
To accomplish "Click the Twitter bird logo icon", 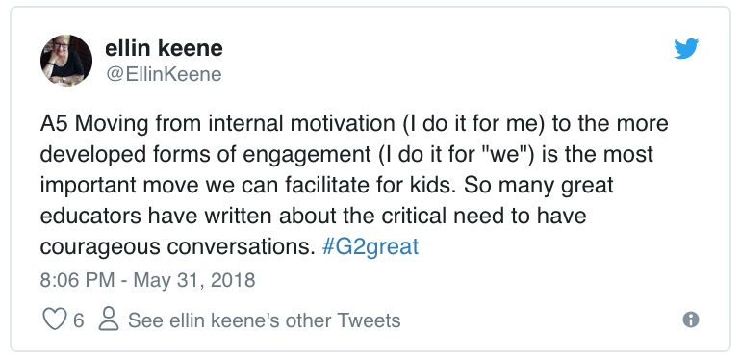I will coord(686,49).
